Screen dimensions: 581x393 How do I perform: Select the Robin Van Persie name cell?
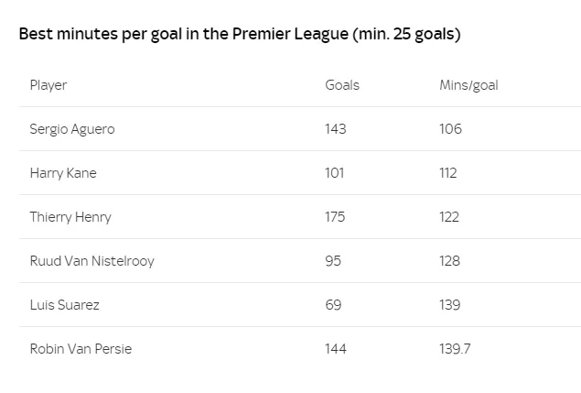tap(81, 349)
